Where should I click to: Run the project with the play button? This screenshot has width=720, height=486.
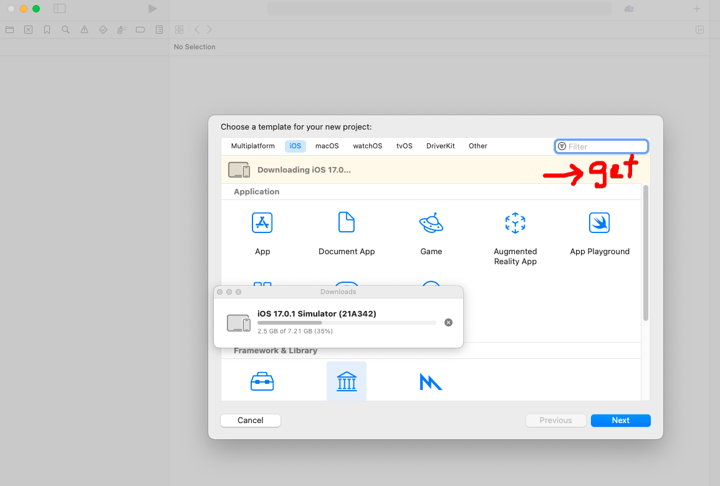pos(153,9)
